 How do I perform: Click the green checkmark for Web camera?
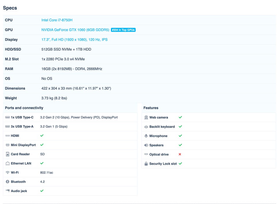tap(180, 117)
